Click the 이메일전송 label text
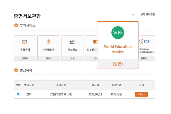The image size is (171, 114). 49,50
